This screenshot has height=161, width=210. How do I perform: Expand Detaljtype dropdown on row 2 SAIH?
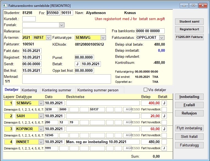41,116
